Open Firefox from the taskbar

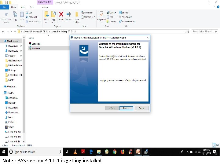point(123,152)
